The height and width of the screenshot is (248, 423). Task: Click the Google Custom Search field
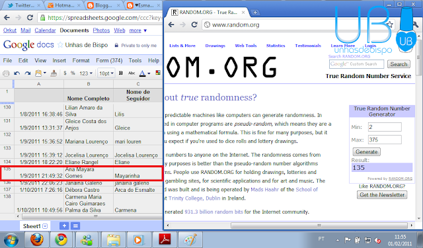tap(356, 64)
